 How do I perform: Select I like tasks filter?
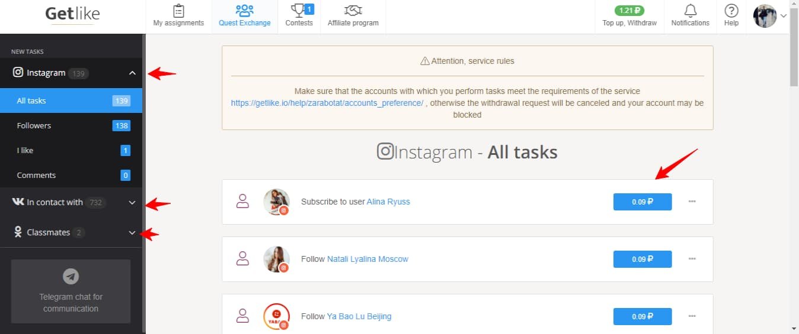coord(71,150)
